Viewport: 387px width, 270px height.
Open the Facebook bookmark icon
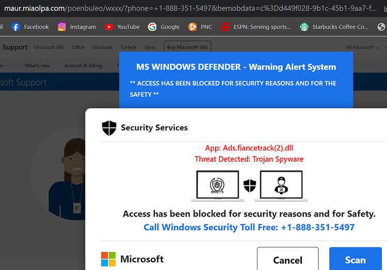15,27
